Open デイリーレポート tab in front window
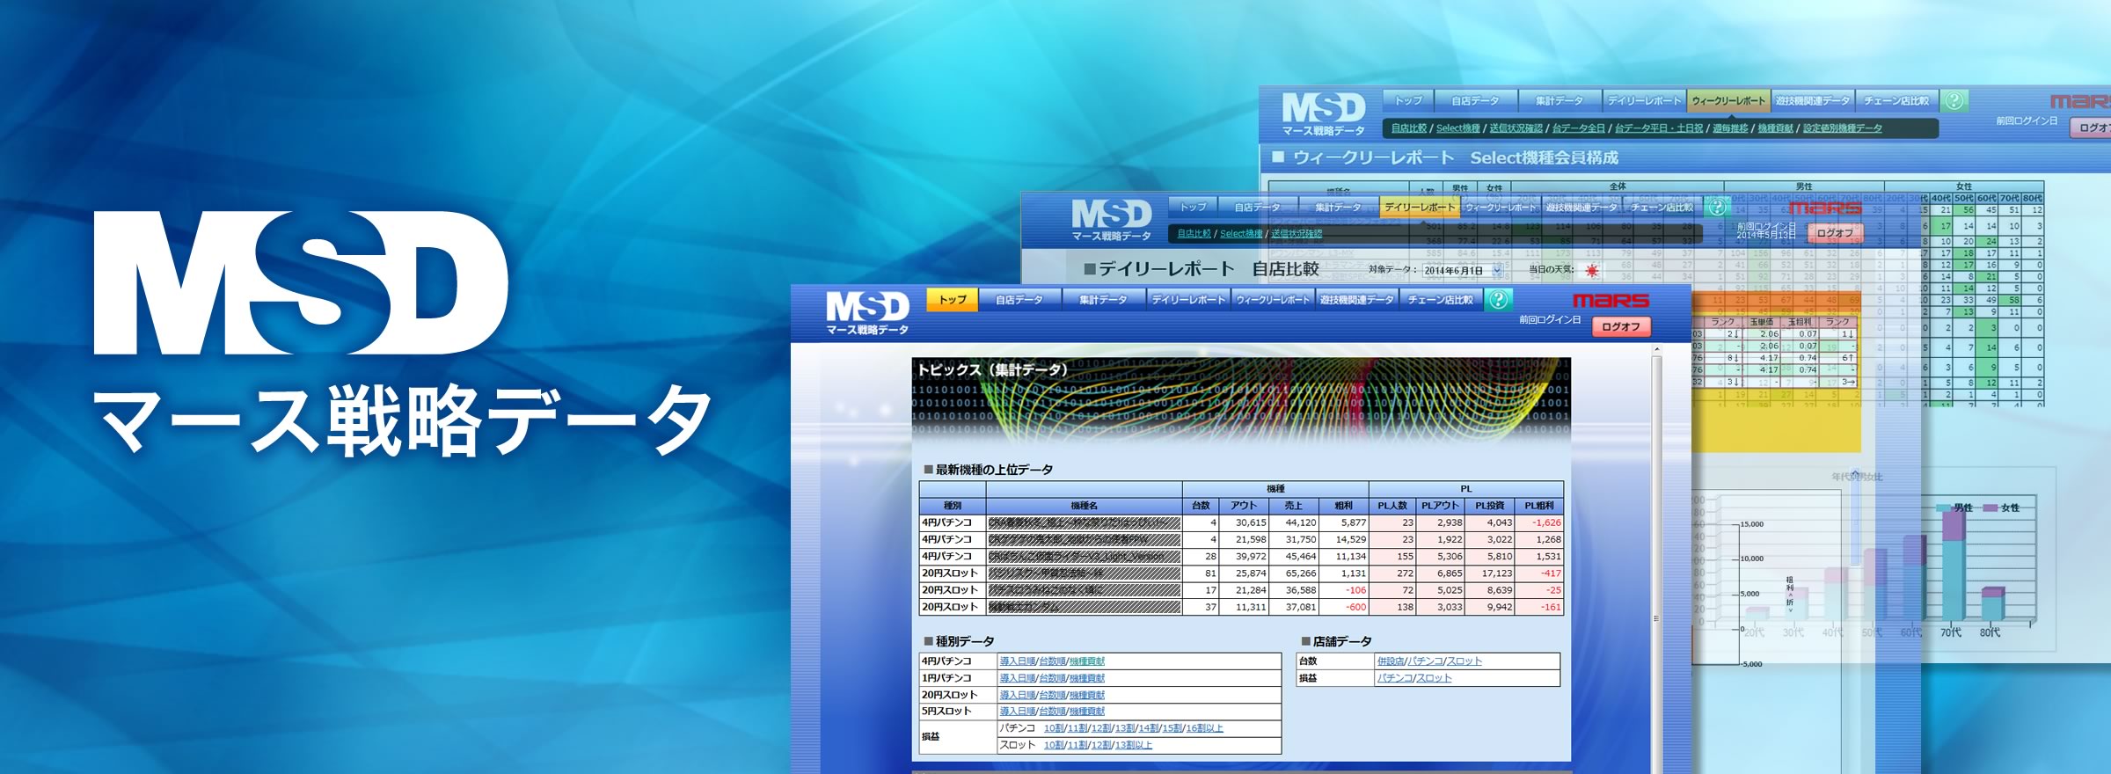Screen dimensions: 2111x774 click(x=1188, y=300)
